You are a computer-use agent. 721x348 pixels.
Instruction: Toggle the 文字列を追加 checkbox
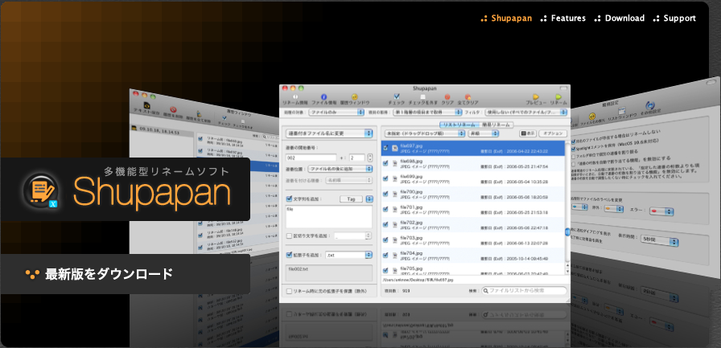[x=290, y=198]
